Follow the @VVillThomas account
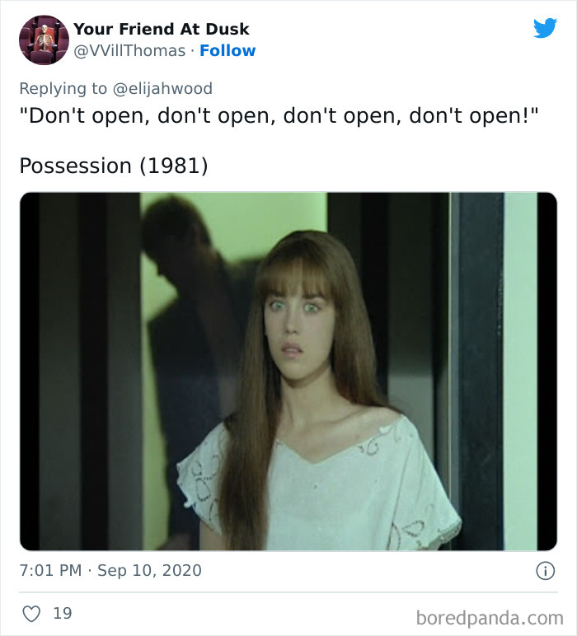Screen dimensions: 577x636 pyautogui.click(x=228, y=51)
